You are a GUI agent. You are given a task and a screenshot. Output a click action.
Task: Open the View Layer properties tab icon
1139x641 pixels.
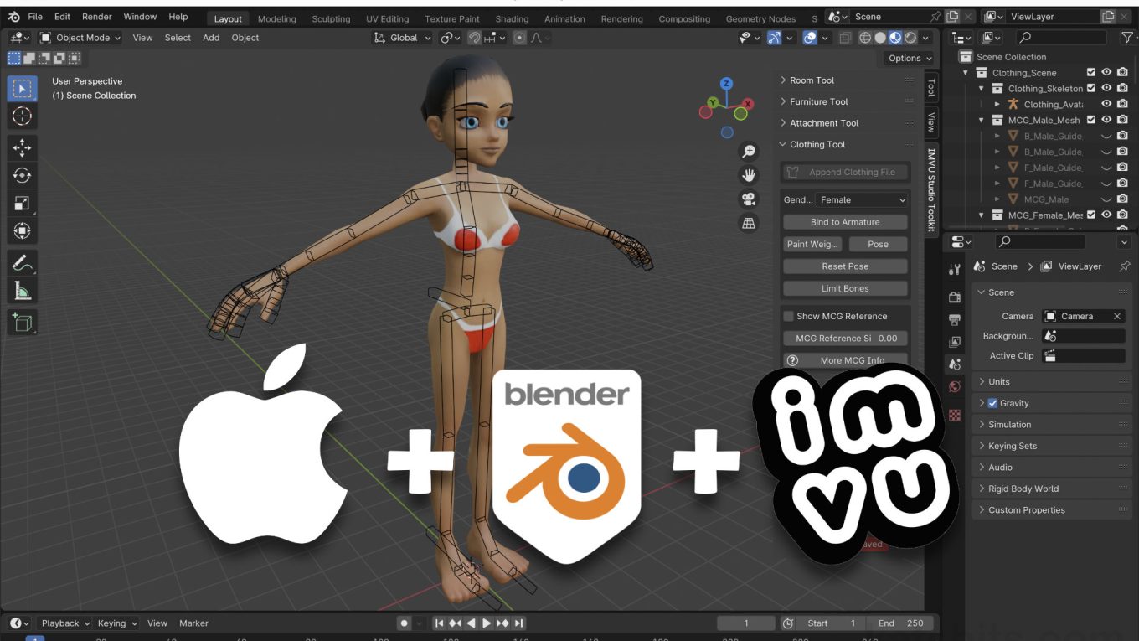(955, 342)
